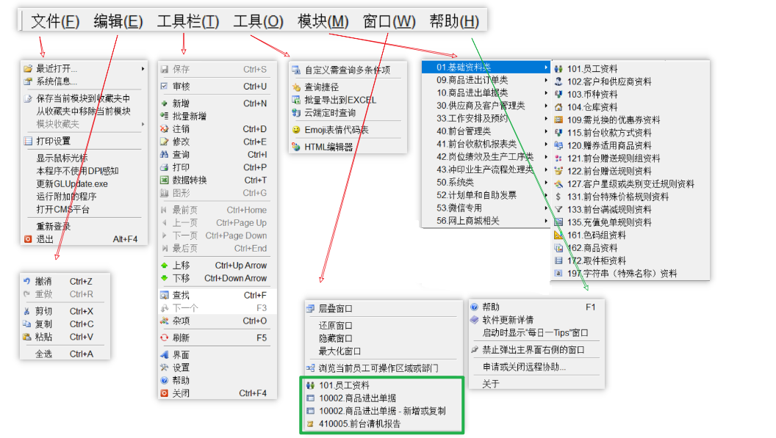Switch to window 410005.前台清机报告
The width and height of the screenshot is (776, 438).
pyautogui.click(x=360, y=423)
